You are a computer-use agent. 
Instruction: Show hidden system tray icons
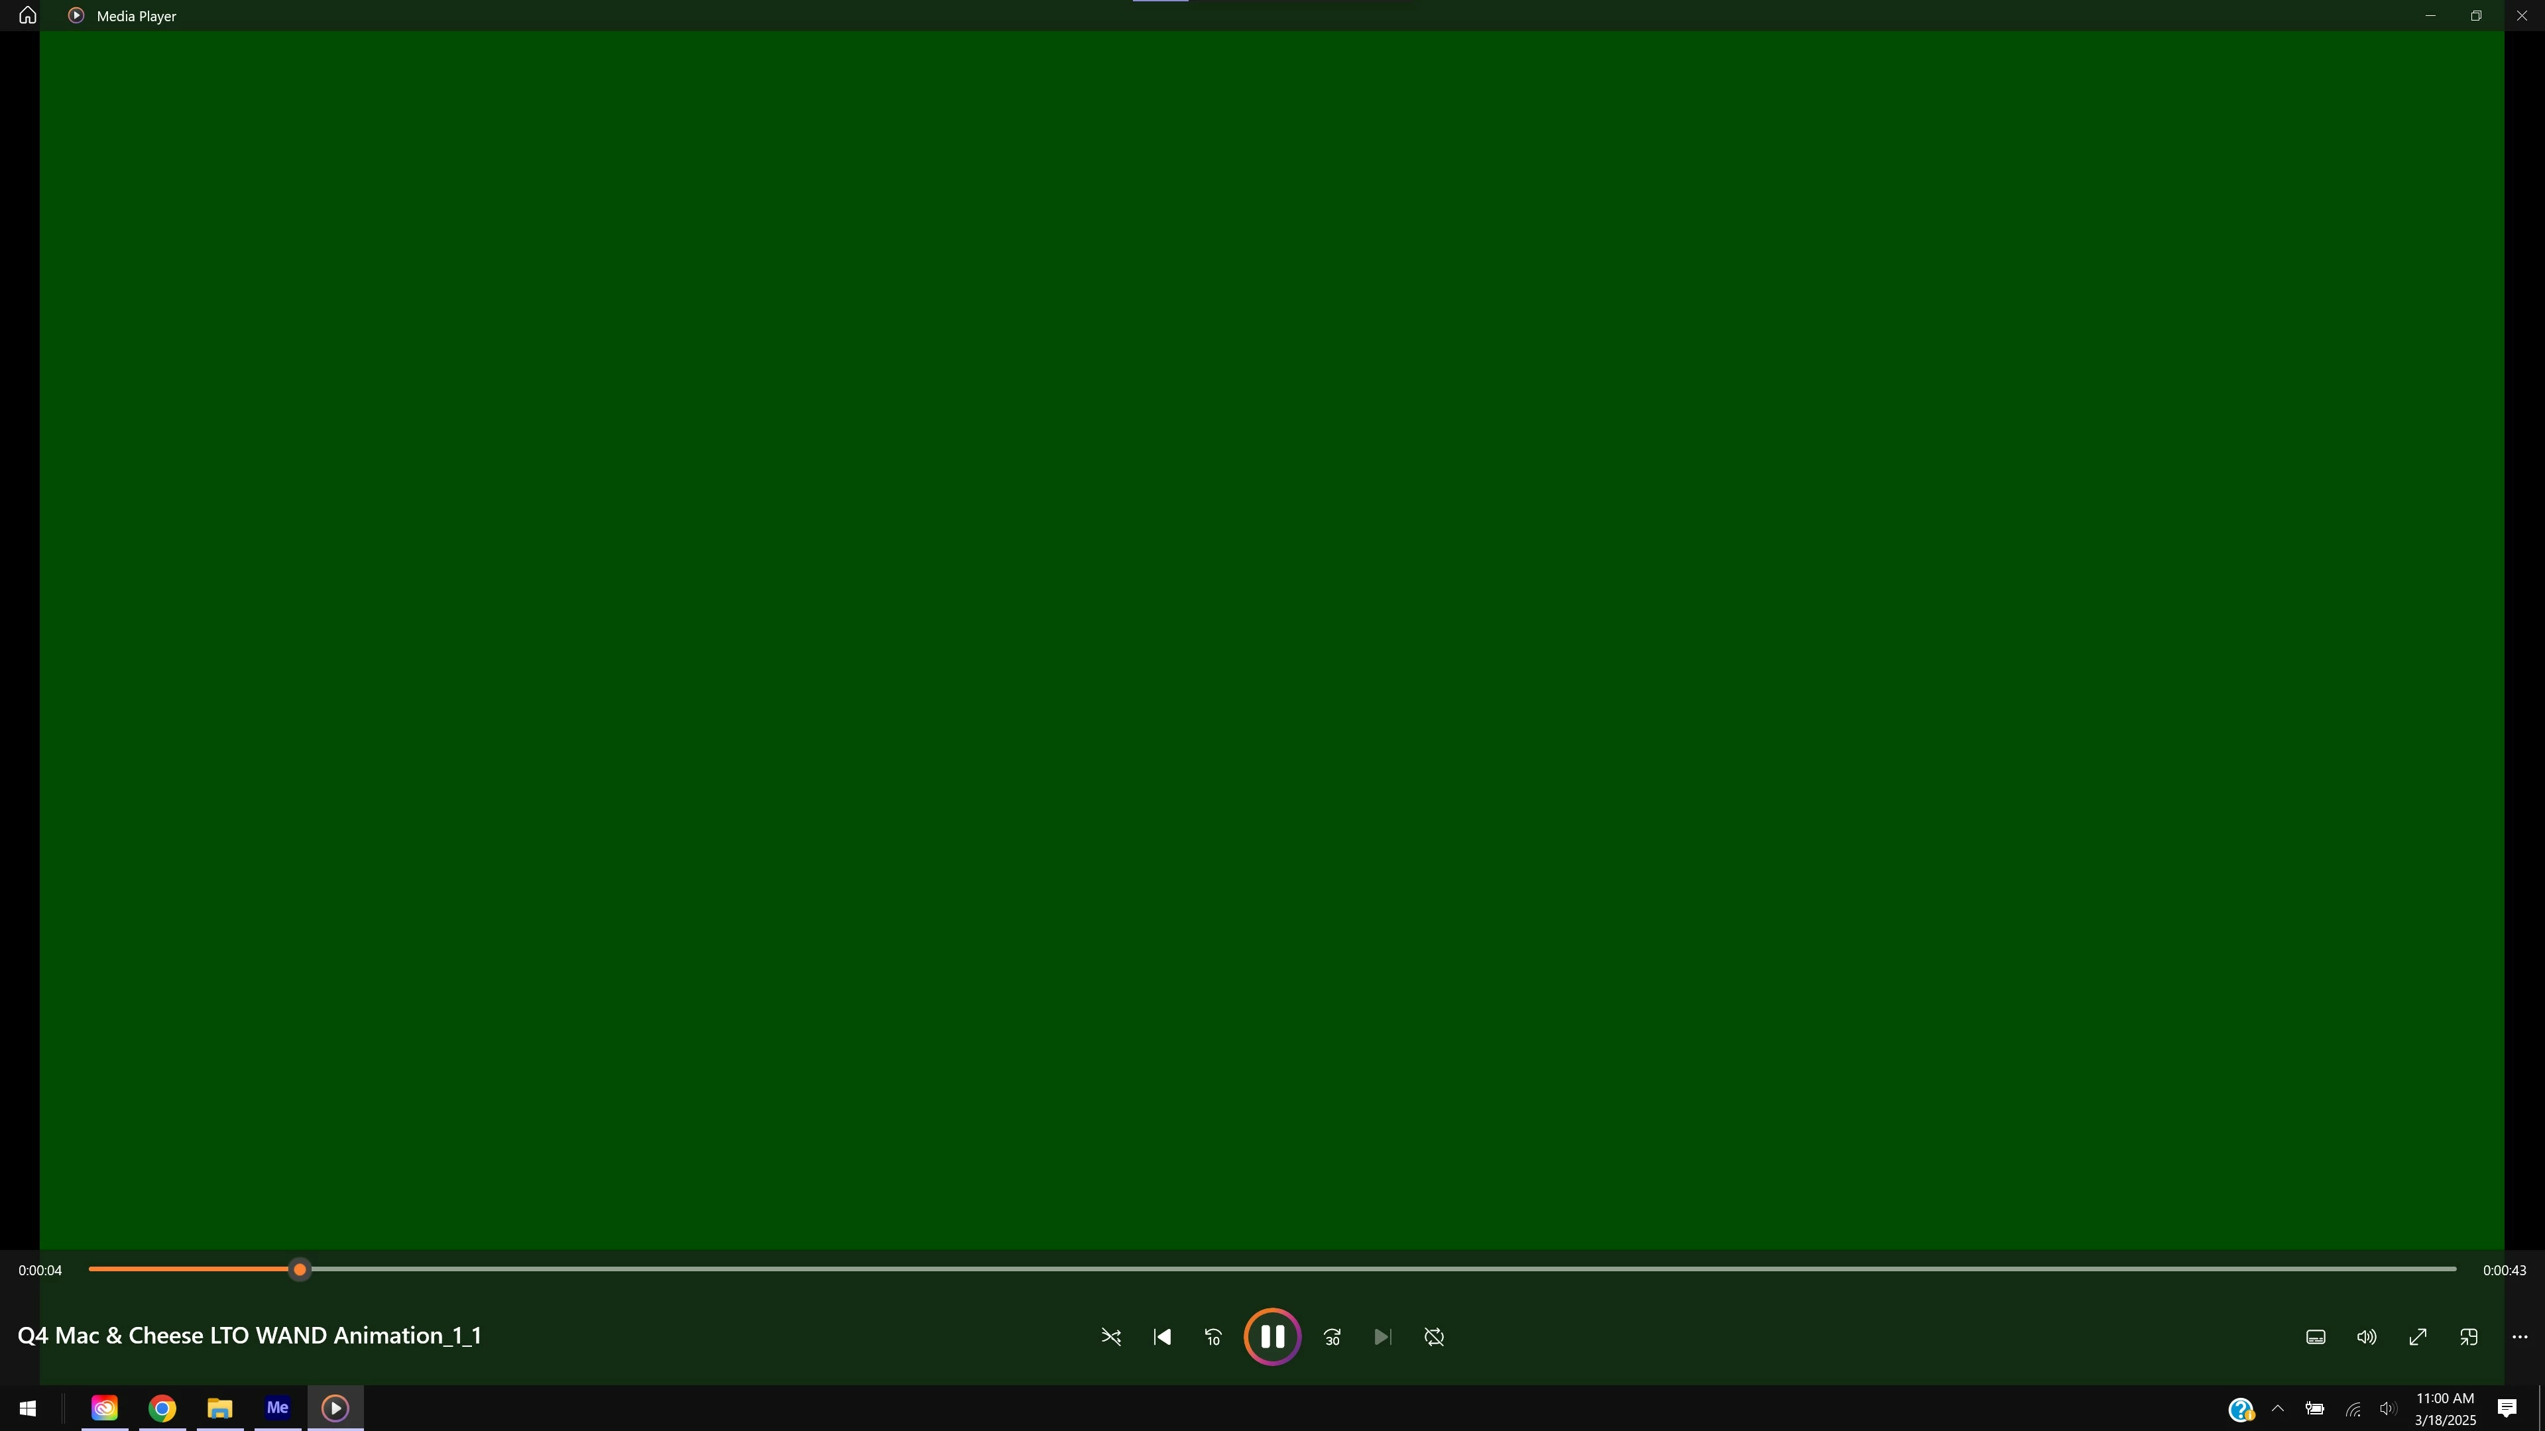tap(2277, 1409)
